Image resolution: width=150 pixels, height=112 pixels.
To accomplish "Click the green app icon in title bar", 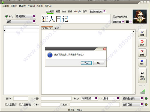I will coord(3,2).
